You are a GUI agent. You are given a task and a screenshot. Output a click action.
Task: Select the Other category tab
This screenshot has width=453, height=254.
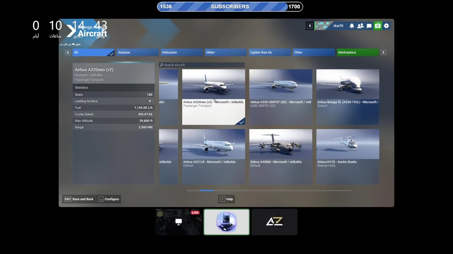point(314,52)
